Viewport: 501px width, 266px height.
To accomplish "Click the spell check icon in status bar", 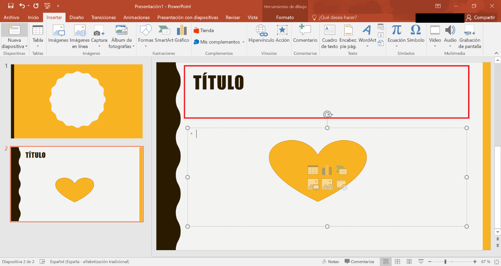I will point(42,262).
